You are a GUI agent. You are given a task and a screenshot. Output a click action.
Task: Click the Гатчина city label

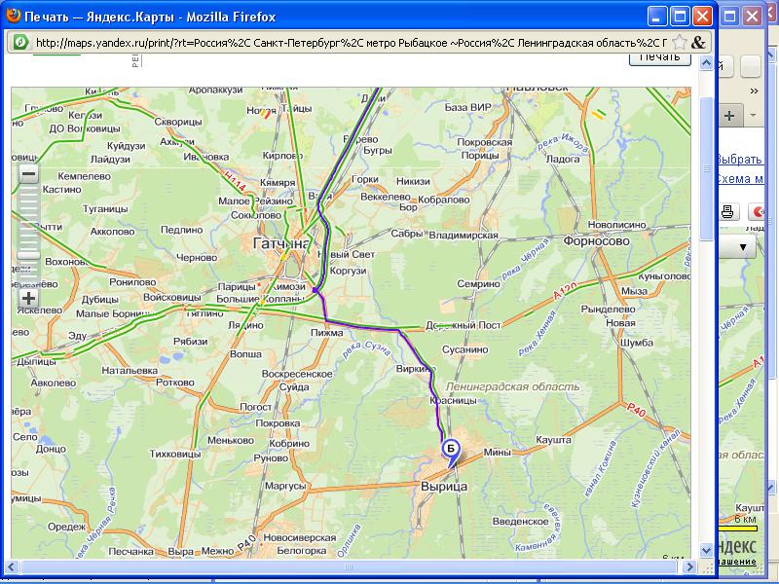[280, 242]
